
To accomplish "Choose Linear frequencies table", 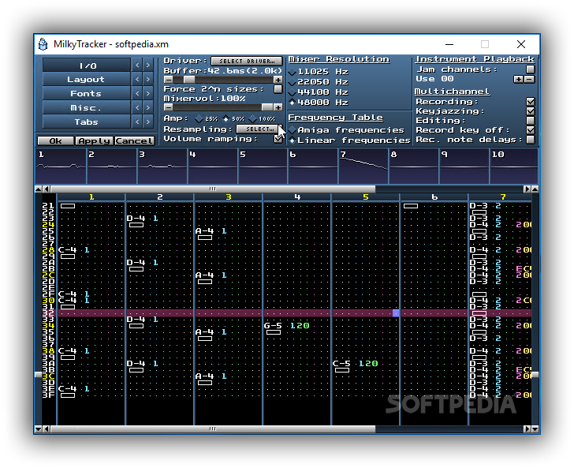I will [349, 140].
